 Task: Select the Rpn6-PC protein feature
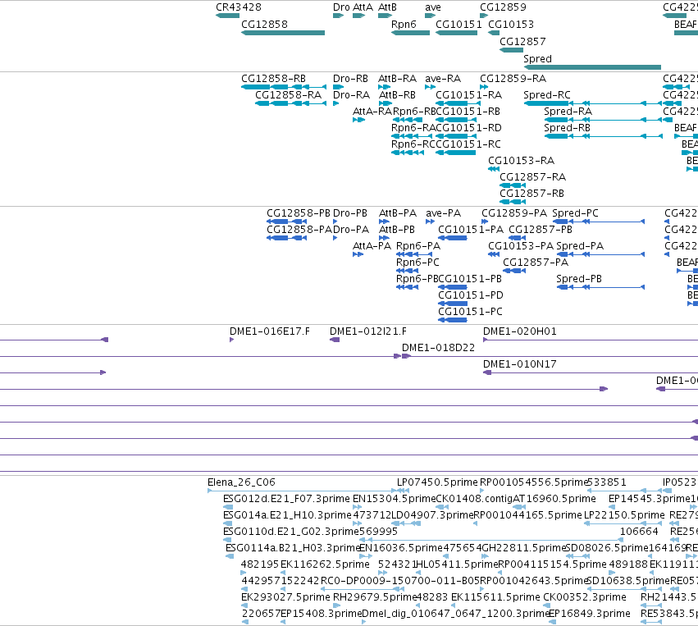(408, 271)
